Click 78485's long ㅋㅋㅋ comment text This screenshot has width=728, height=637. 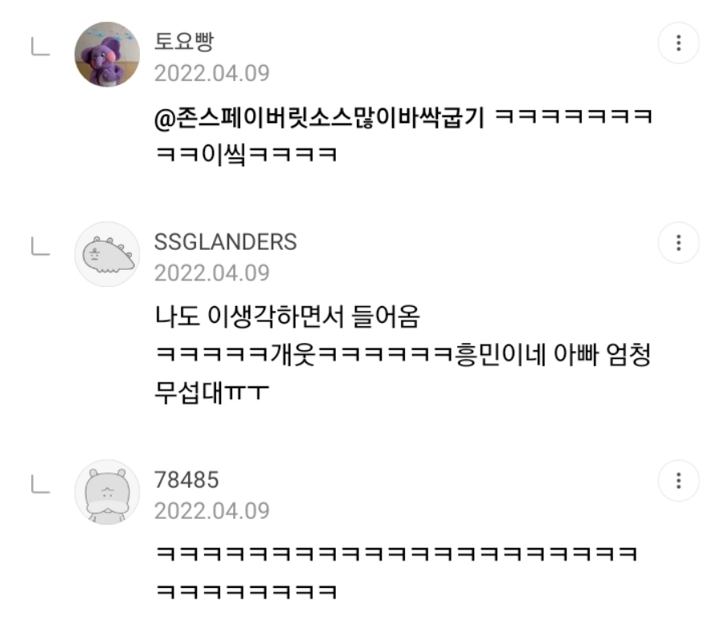396,573
